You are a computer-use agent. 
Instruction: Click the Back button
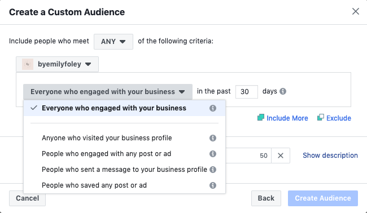coord(266,198)
